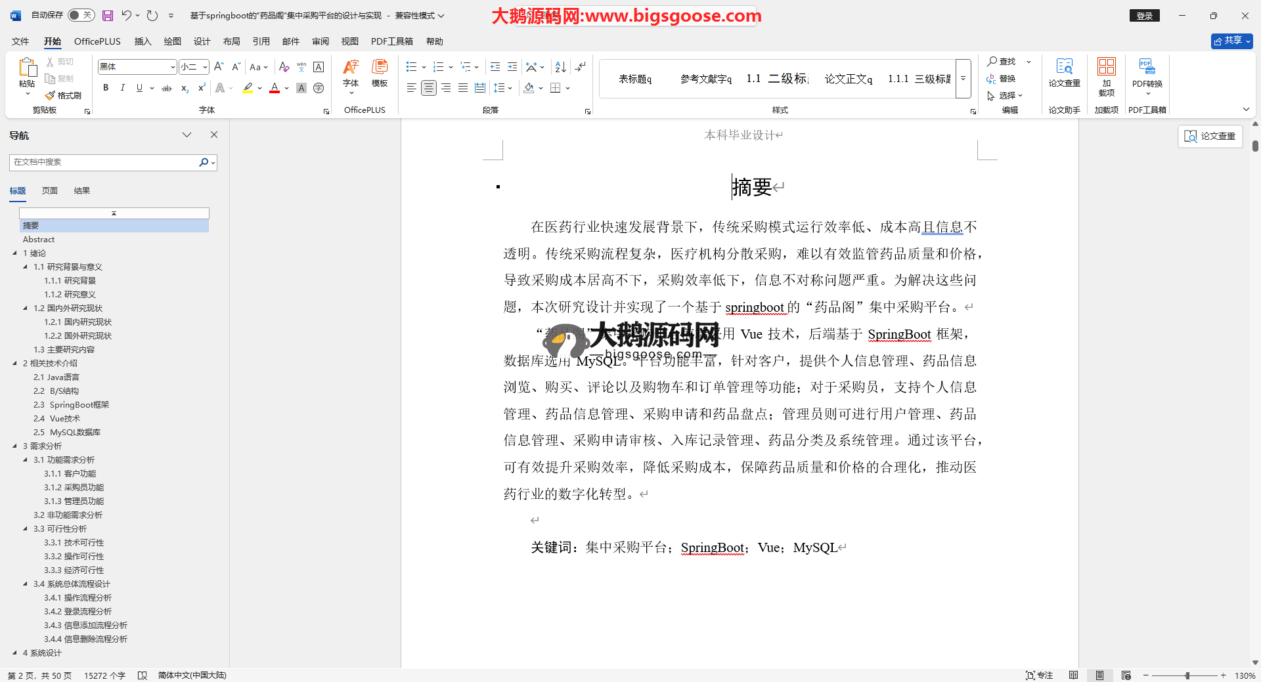
Task: Open the font name dropdown showing 黑体
Action: pyautogui.click(x=173, y=67)
